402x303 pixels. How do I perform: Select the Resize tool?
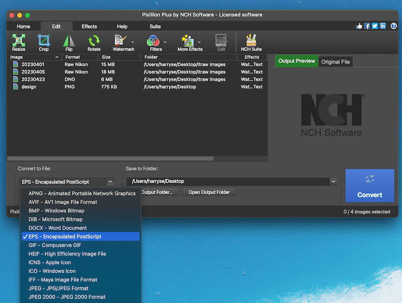coord(19,43)
